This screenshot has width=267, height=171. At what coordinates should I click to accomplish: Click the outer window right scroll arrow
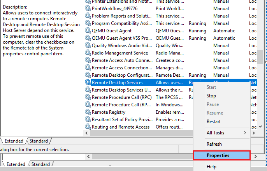[256, 156]
